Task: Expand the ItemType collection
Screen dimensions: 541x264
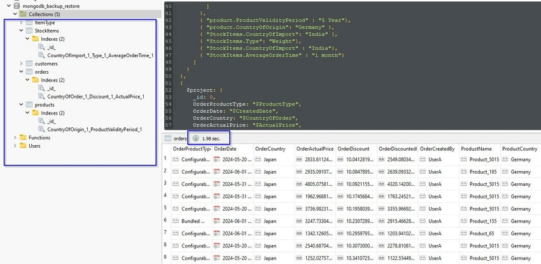Action: tap(21, 22)
